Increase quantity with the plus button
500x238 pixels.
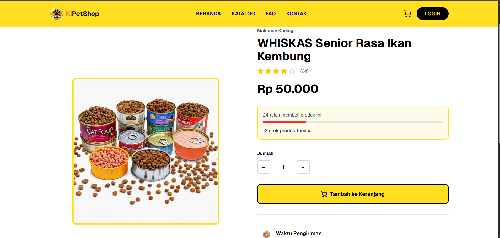(303, 167)
